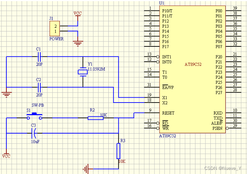This screenshot has width=247, height=174.
Task: Click the P17 pin label
Action: tap(166, 46)
